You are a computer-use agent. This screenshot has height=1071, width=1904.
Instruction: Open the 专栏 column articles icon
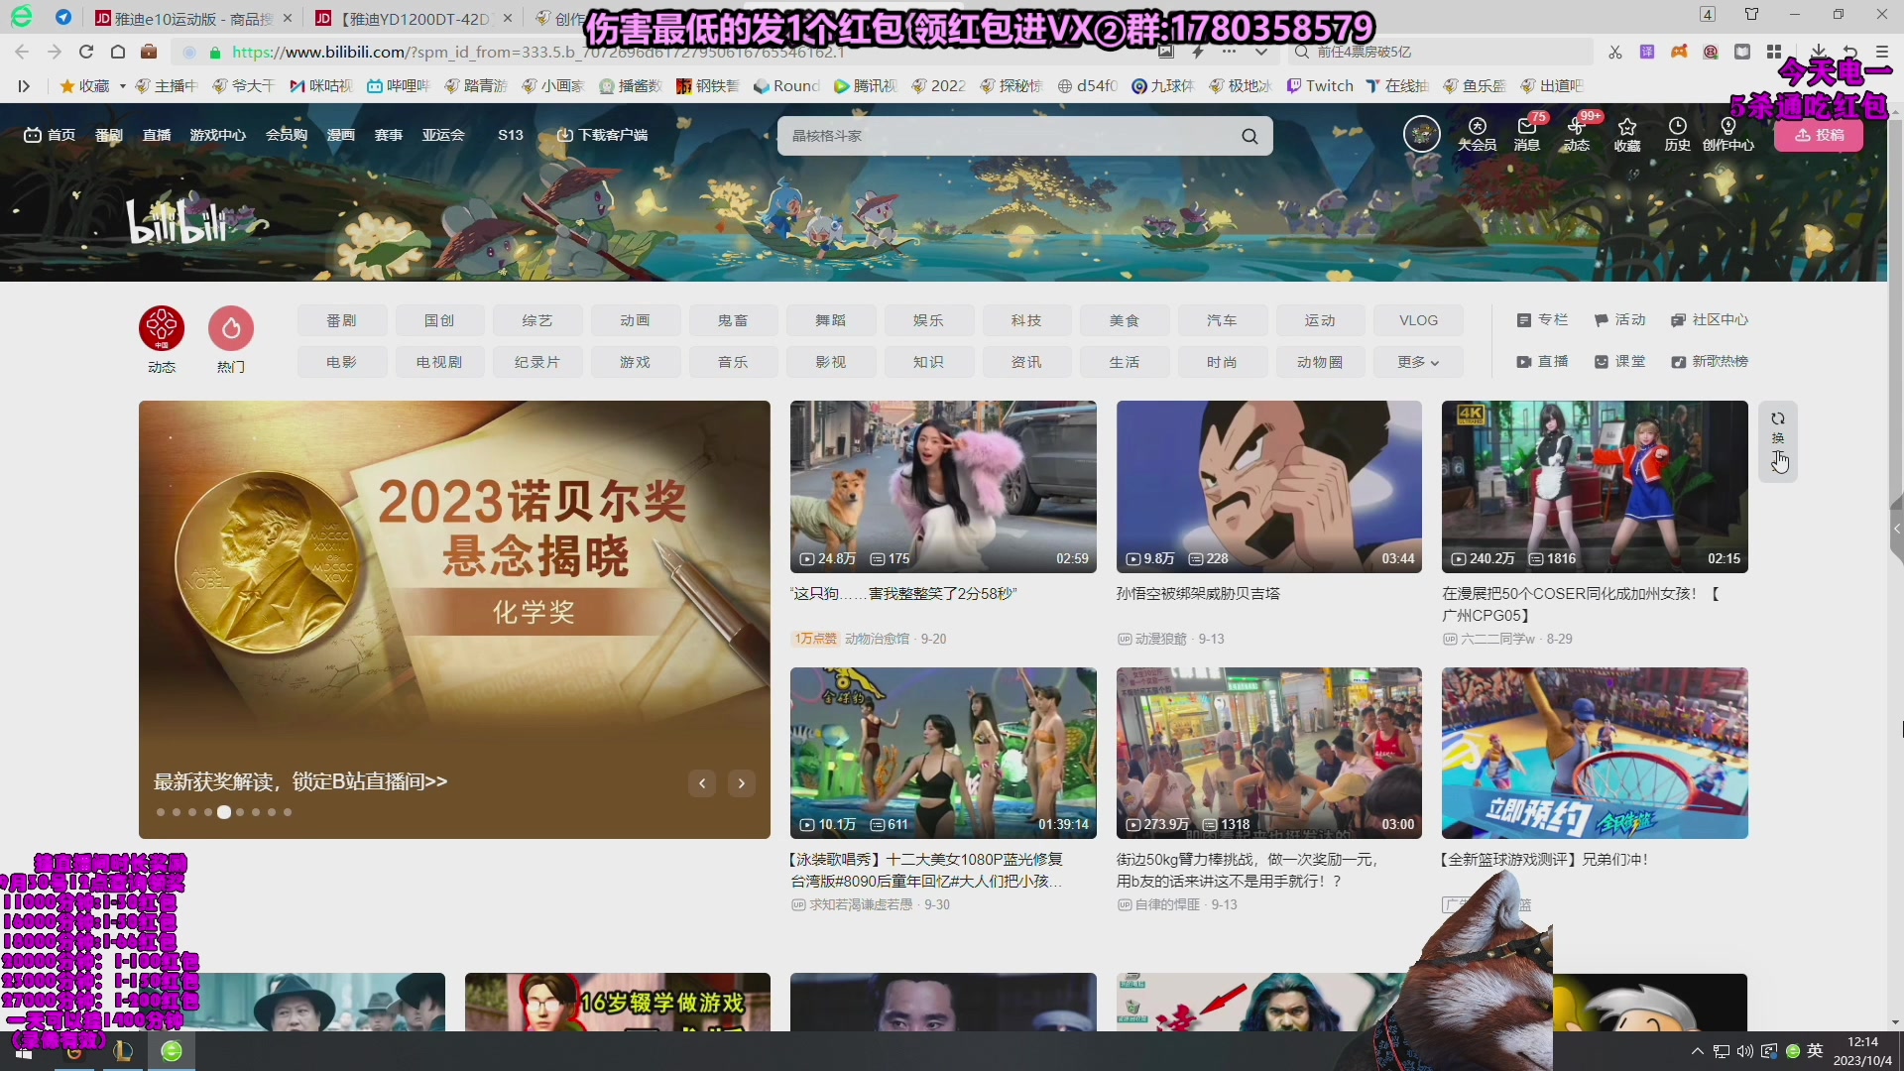click(x=1542, y=319)
